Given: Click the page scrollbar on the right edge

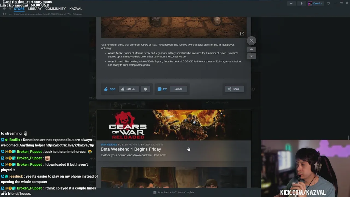Looking at the screenshot, I should pos(349,138).
